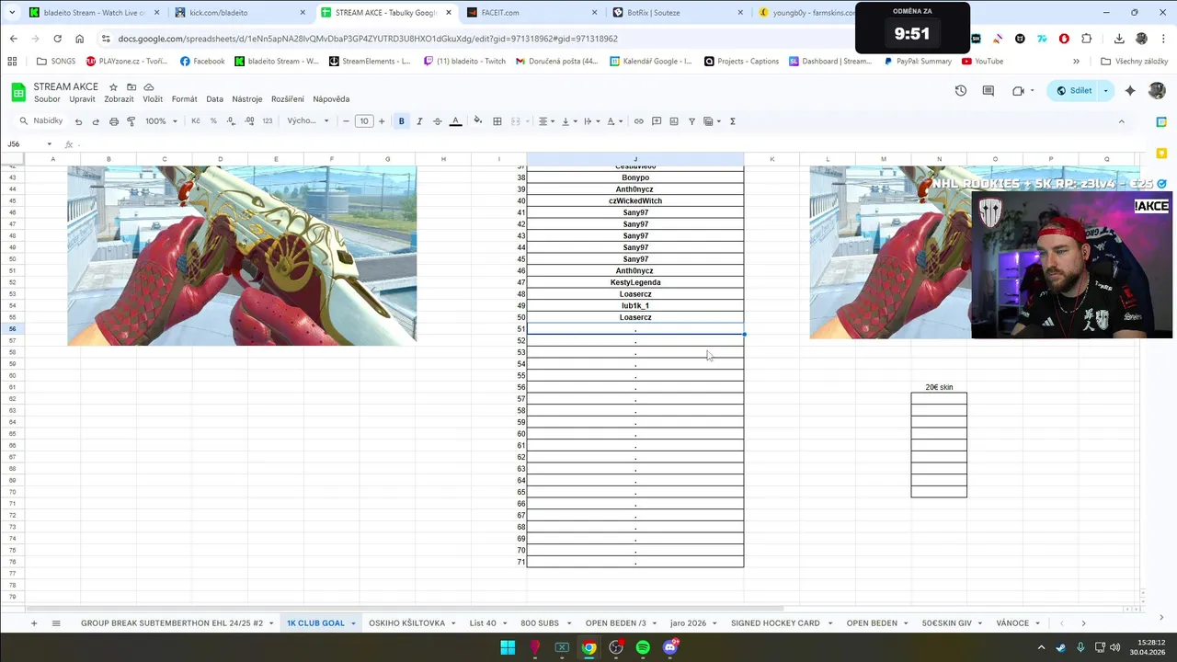Undo the last action in Sheets toolbar

click(78, 121)
